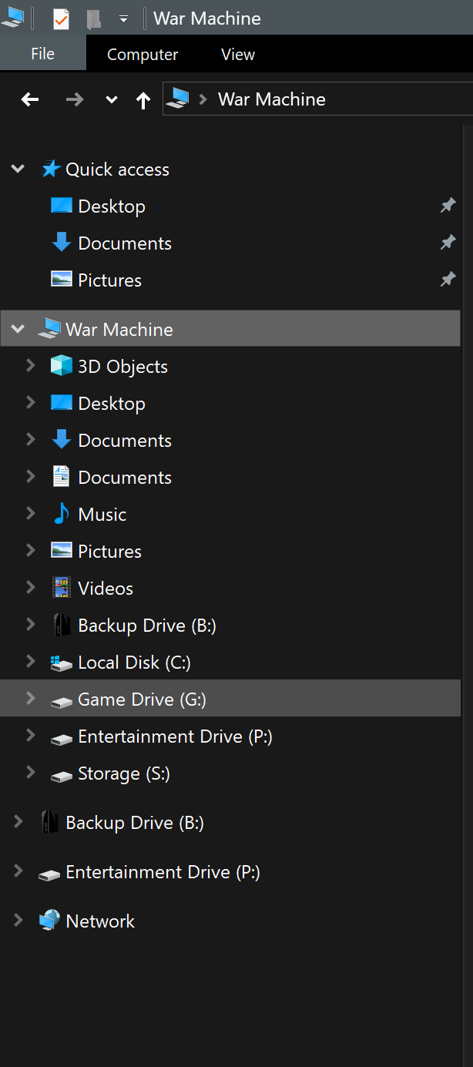Select the Storage (S:) label
The height and width of the screenshot is (1067, 473).
(124, 773)
